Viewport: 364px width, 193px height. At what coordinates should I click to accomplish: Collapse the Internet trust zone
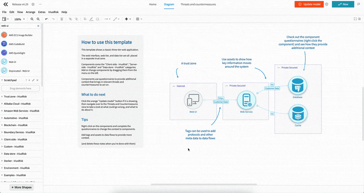tap(174, 86)
